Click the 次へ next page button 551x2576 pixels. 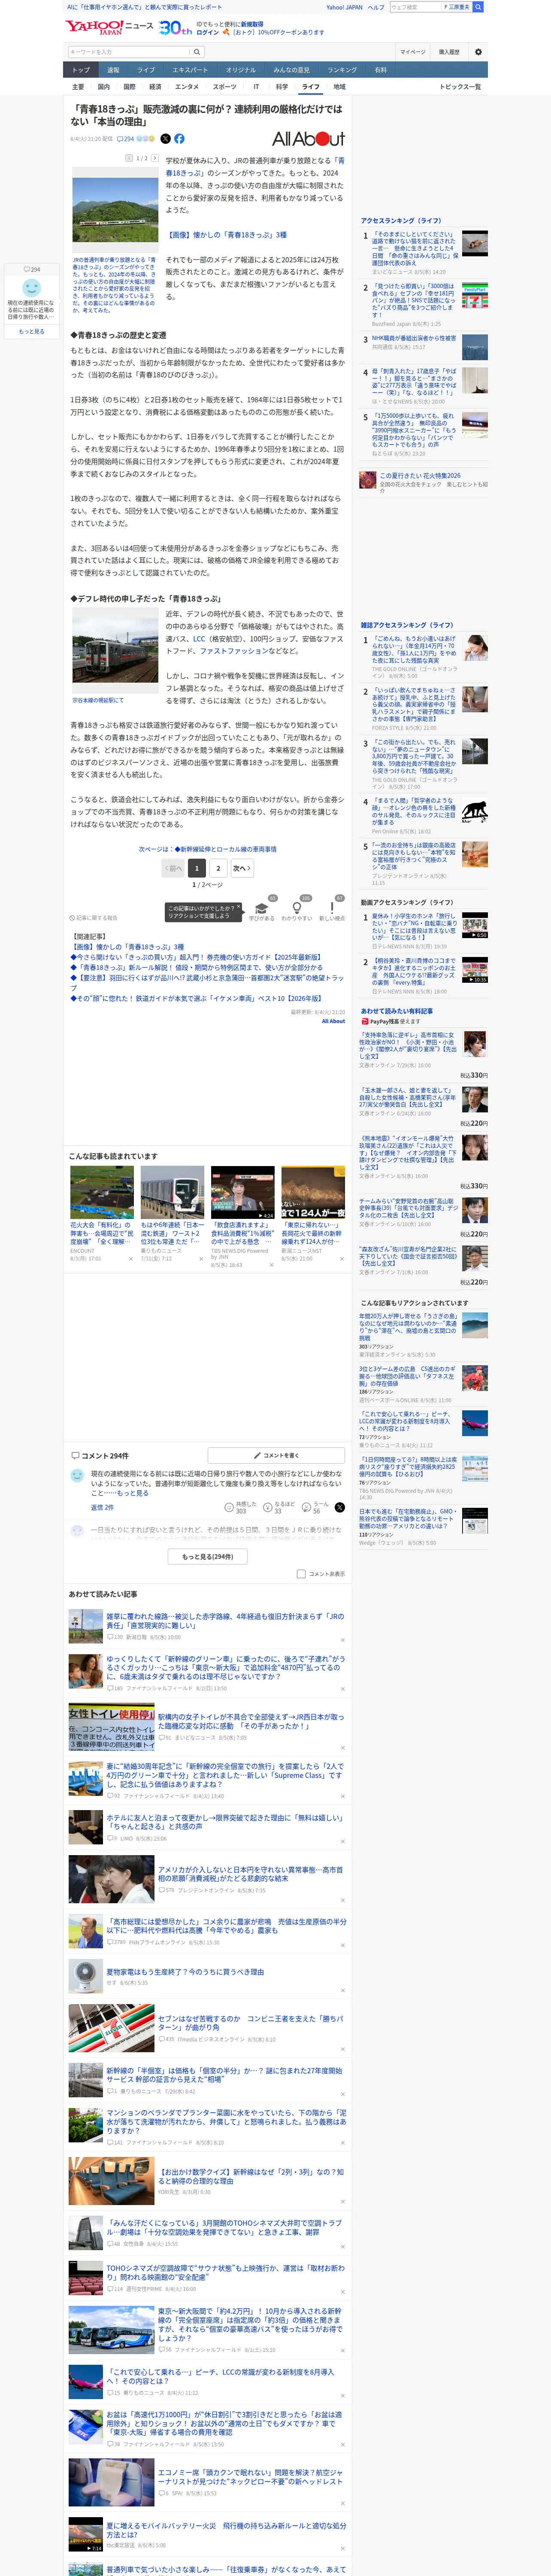(241, 868)
